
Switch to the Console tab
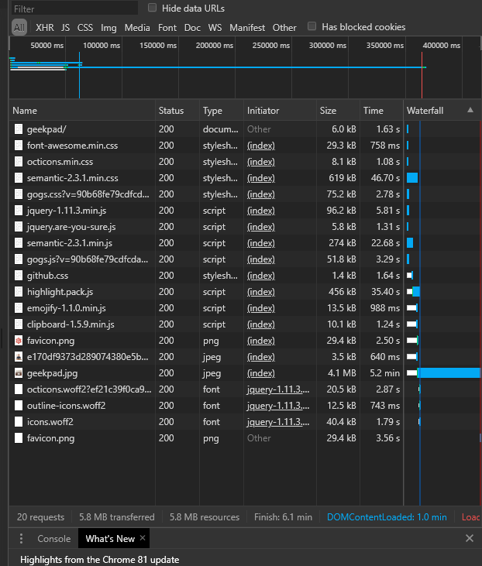pyautogui.click(x=53, y=539)
